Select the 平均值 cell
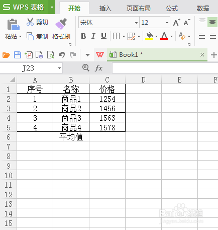Viewport: 218px width, 230px height. [x=71, y=137]
